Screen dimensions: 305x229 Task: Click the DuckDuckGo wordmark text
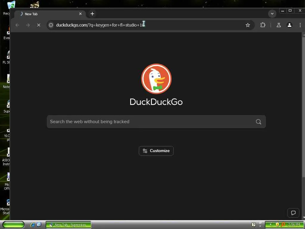(x=156, y=102)
